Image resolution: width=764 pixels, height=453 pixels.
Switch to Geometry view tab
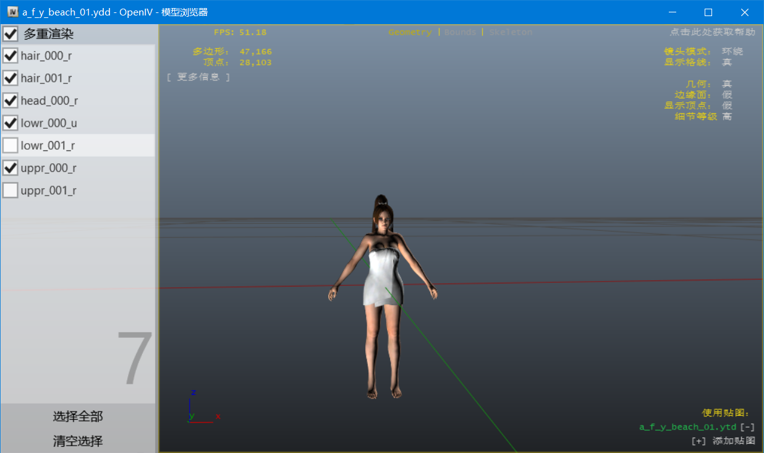410,32
